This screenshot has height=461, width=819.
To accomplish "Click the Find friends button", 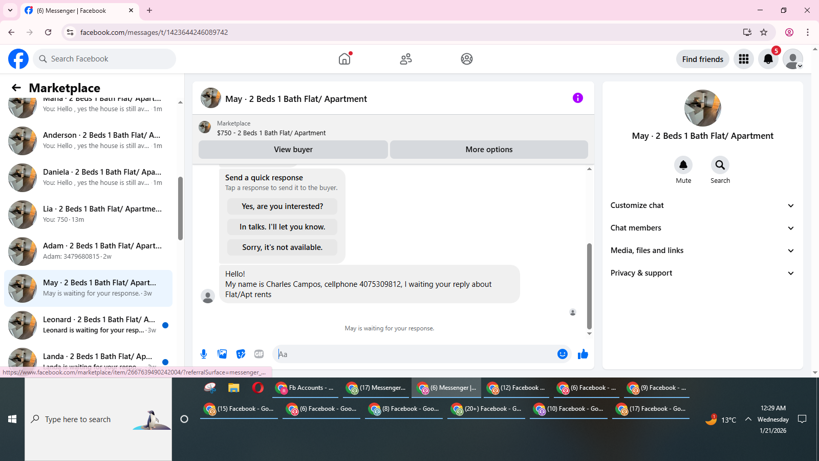I will (x=703, y=59).
